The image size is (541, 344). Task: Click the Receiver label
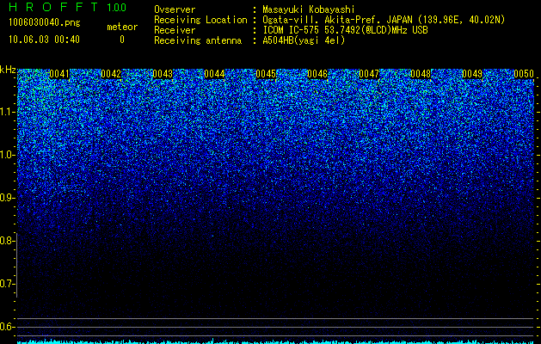(x=175, y=30)
